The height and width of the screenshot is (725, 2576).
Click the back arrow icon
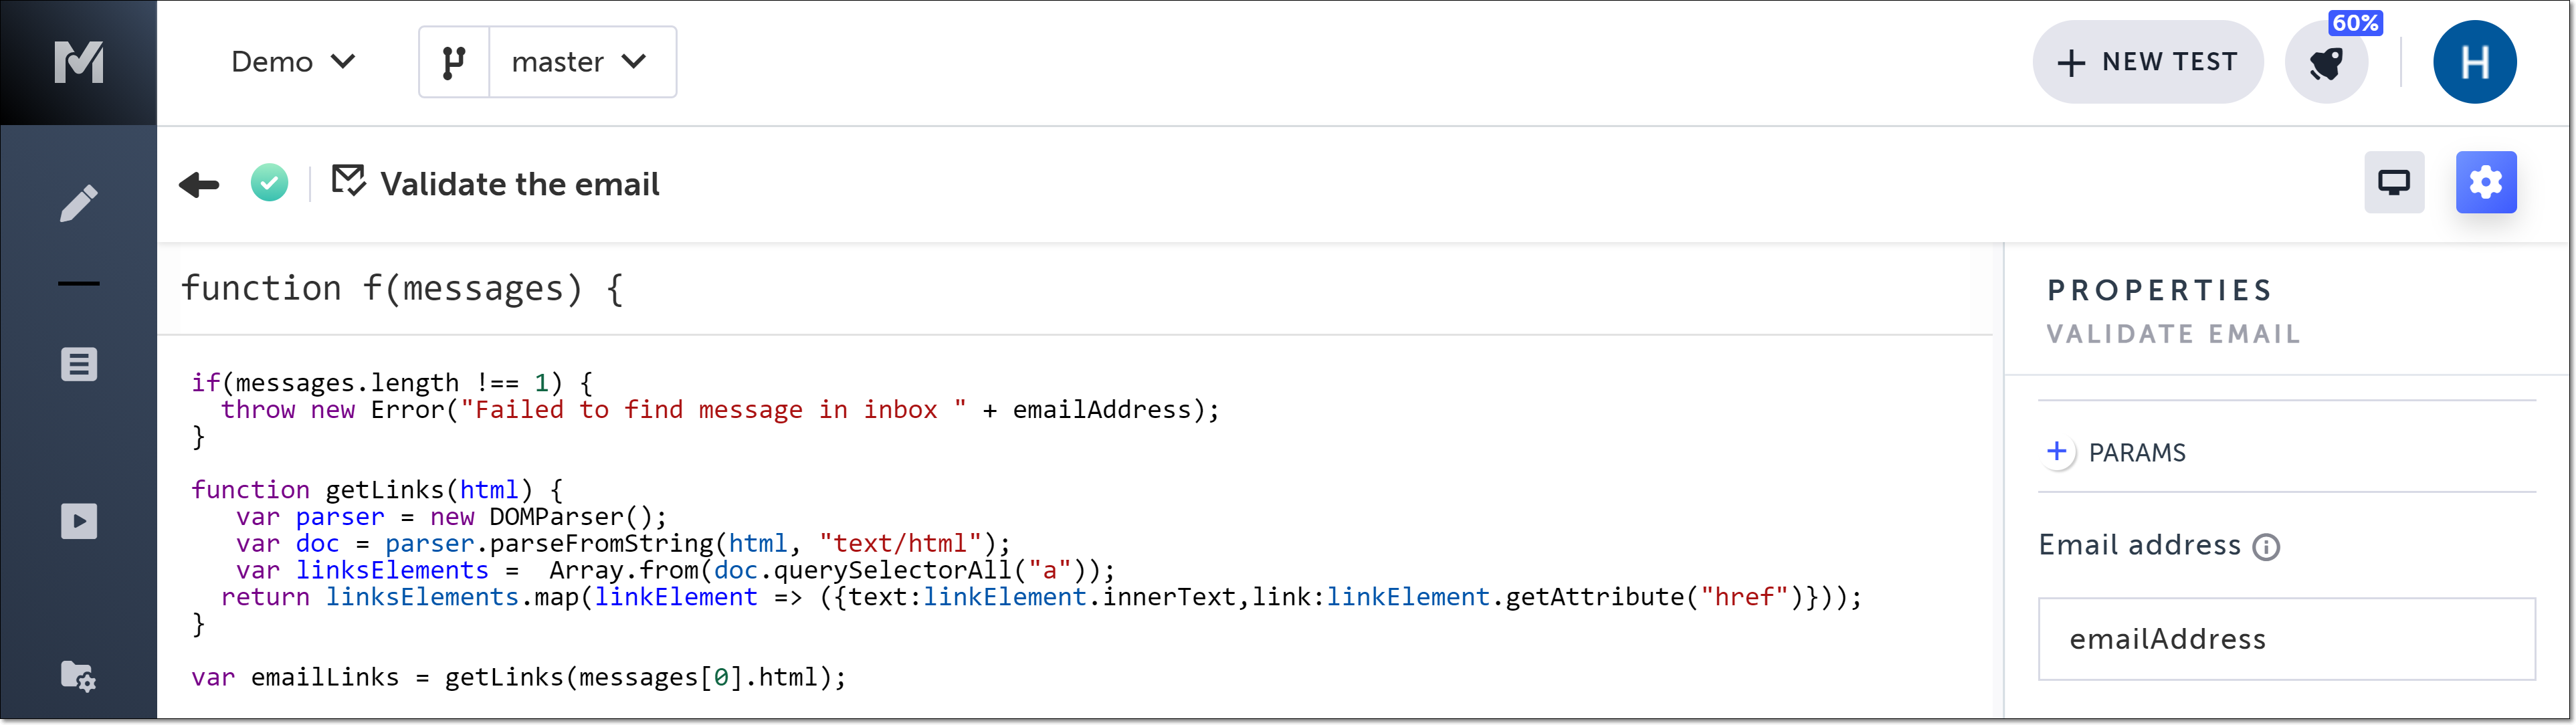[x=199, y=184]
